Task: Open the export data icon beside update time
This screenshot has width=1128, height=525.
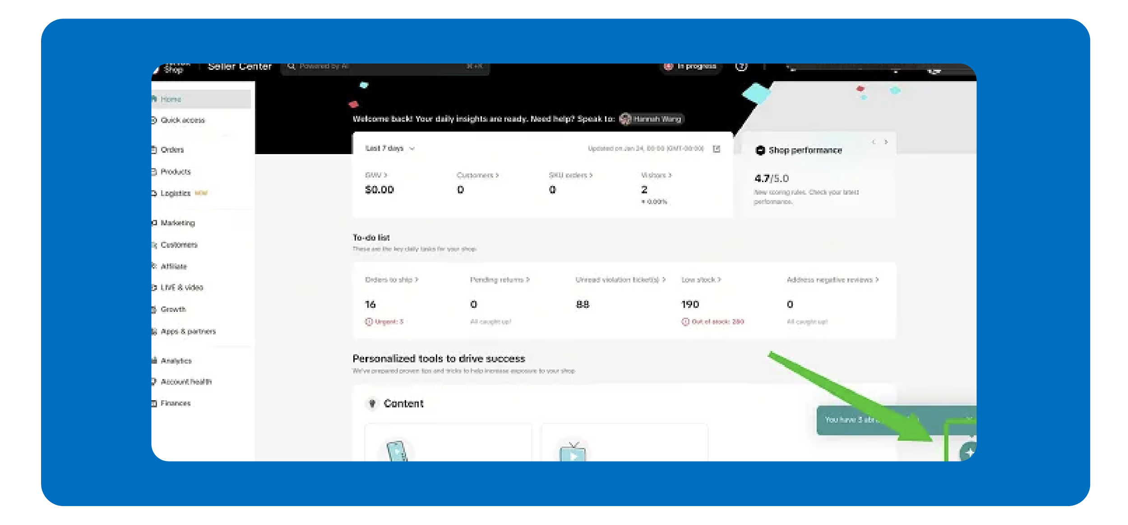Action: [716, 149]
